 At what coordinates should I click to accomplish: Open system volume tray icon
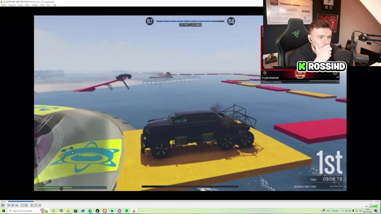[x=360, y=211]
